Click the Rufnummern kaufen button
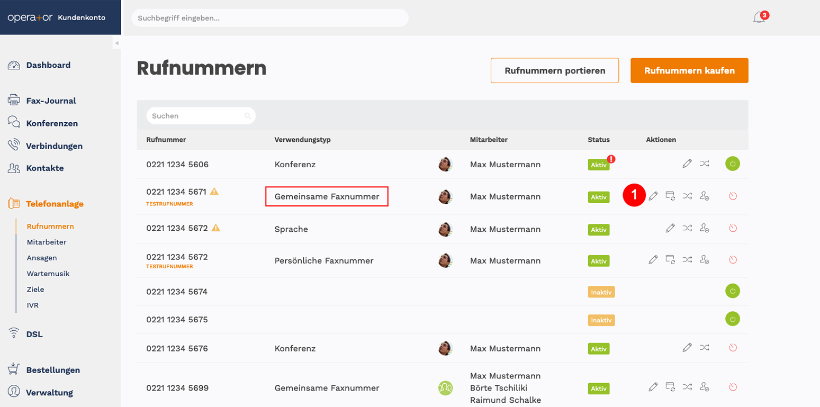Screen dimensions: 820x407 tap(689, 70)
